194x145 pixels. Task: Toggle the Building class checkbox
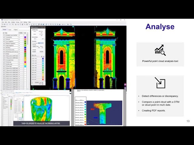tap(4, 48)
